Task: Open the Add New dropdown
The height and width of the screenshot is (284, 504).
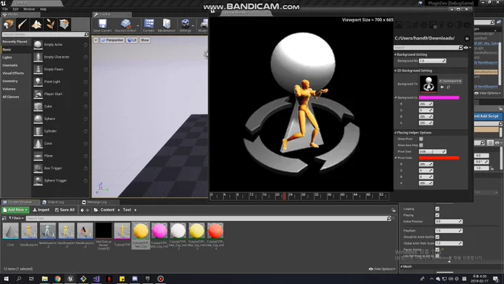Action: click(15, 210)
